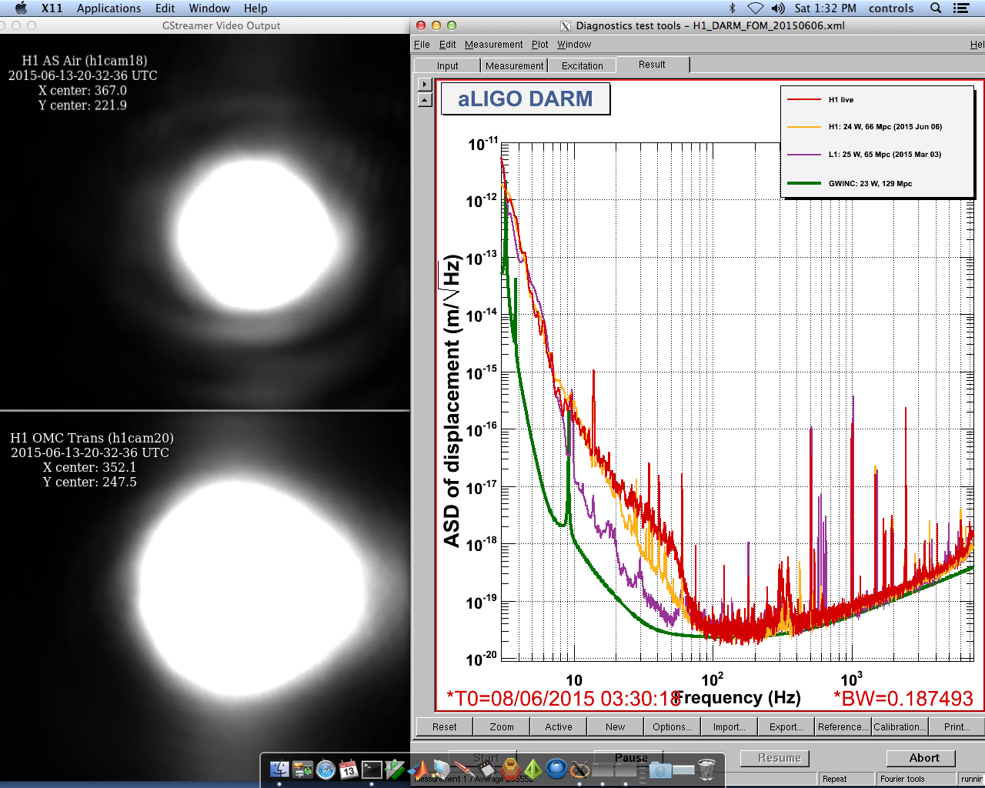The image size is (985, 788).
Task: Open the Trash in the dock
Action: 706,769
